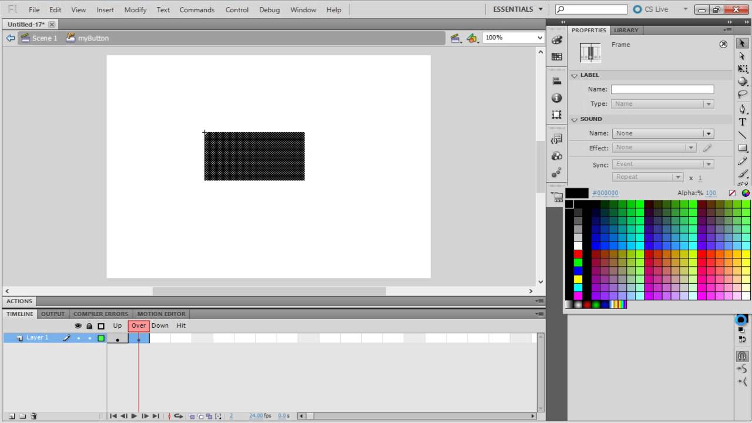Open the Modify menu
This screenshot has width=752, height=423.
click(x=135, y=10)
